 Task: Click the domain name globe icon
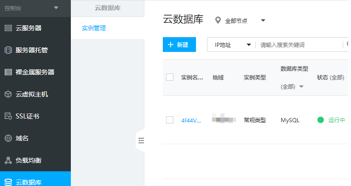point(8,138)
